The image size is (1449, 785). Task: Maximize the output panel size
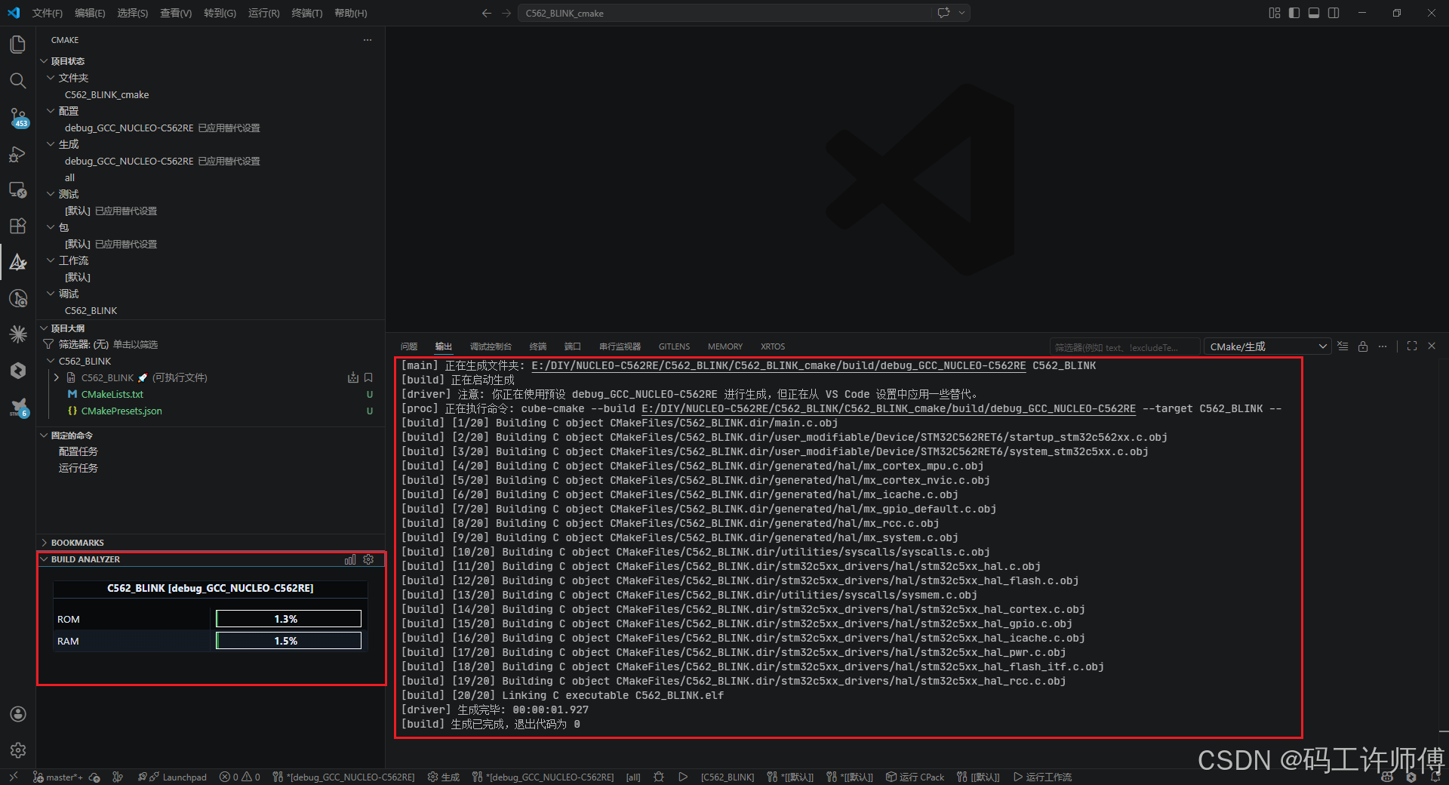coord(1412,346)
